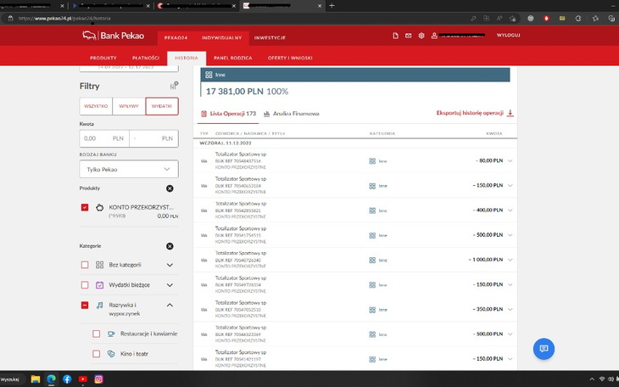The height and width of the screenshot is (387, 619).
Task: Open the settings gear icon in header
Action: pyautogui.click(x=421, y=36)
